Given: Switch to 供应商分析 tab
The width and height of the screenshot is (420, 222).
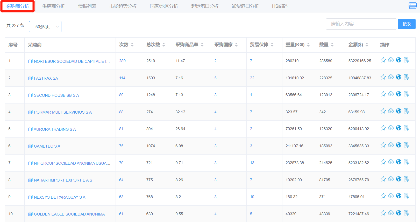Looking at the screenshot, I should click(x=54, y=6).
